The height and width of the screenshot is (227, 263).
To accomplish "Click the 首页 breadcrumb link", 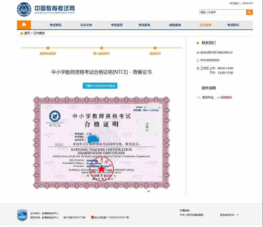I will pos(27,33).
